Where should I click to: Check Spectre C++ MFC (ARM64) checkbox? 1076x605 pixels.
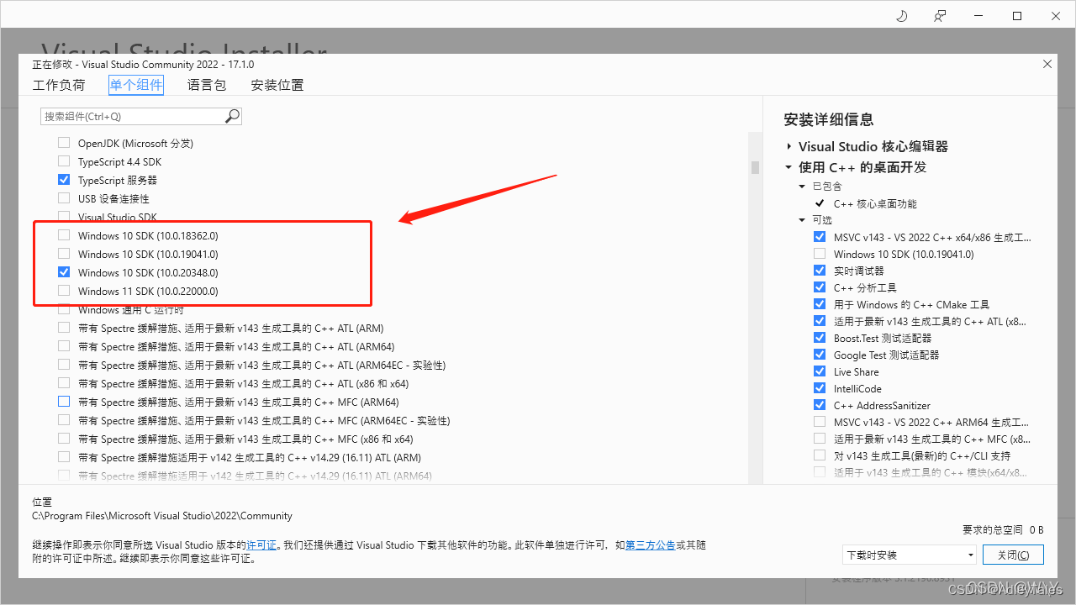(x=64, y=402)
